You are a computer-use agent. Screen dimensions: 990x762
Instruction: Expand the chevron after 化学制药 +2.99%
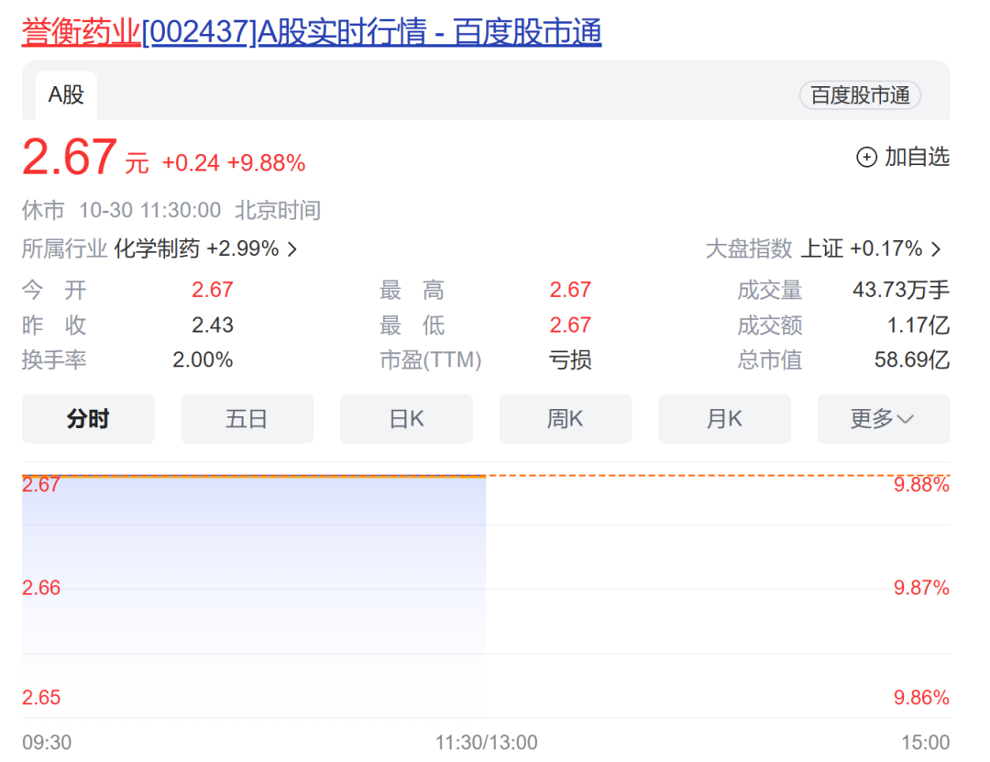292,248
